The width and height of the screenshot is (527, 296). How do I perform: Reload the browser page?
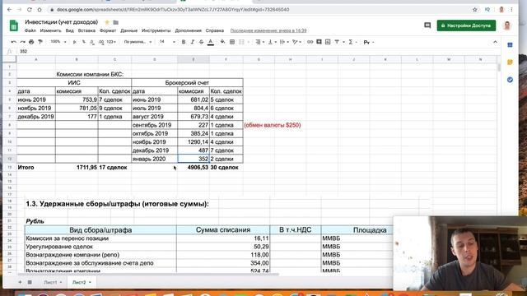30,10
